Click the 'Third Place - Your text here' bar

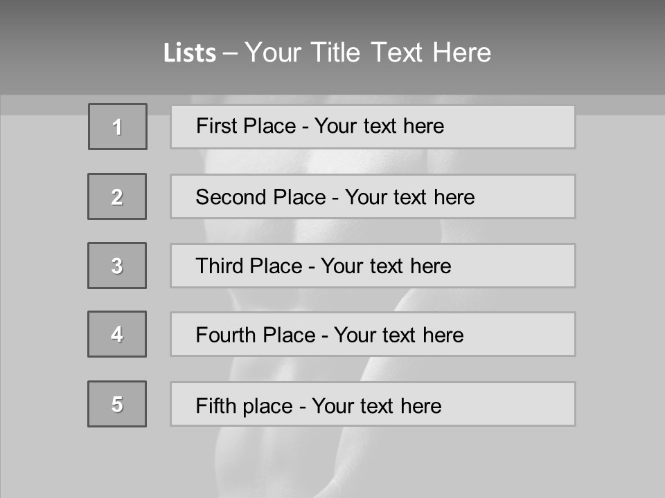click(373, 266)
